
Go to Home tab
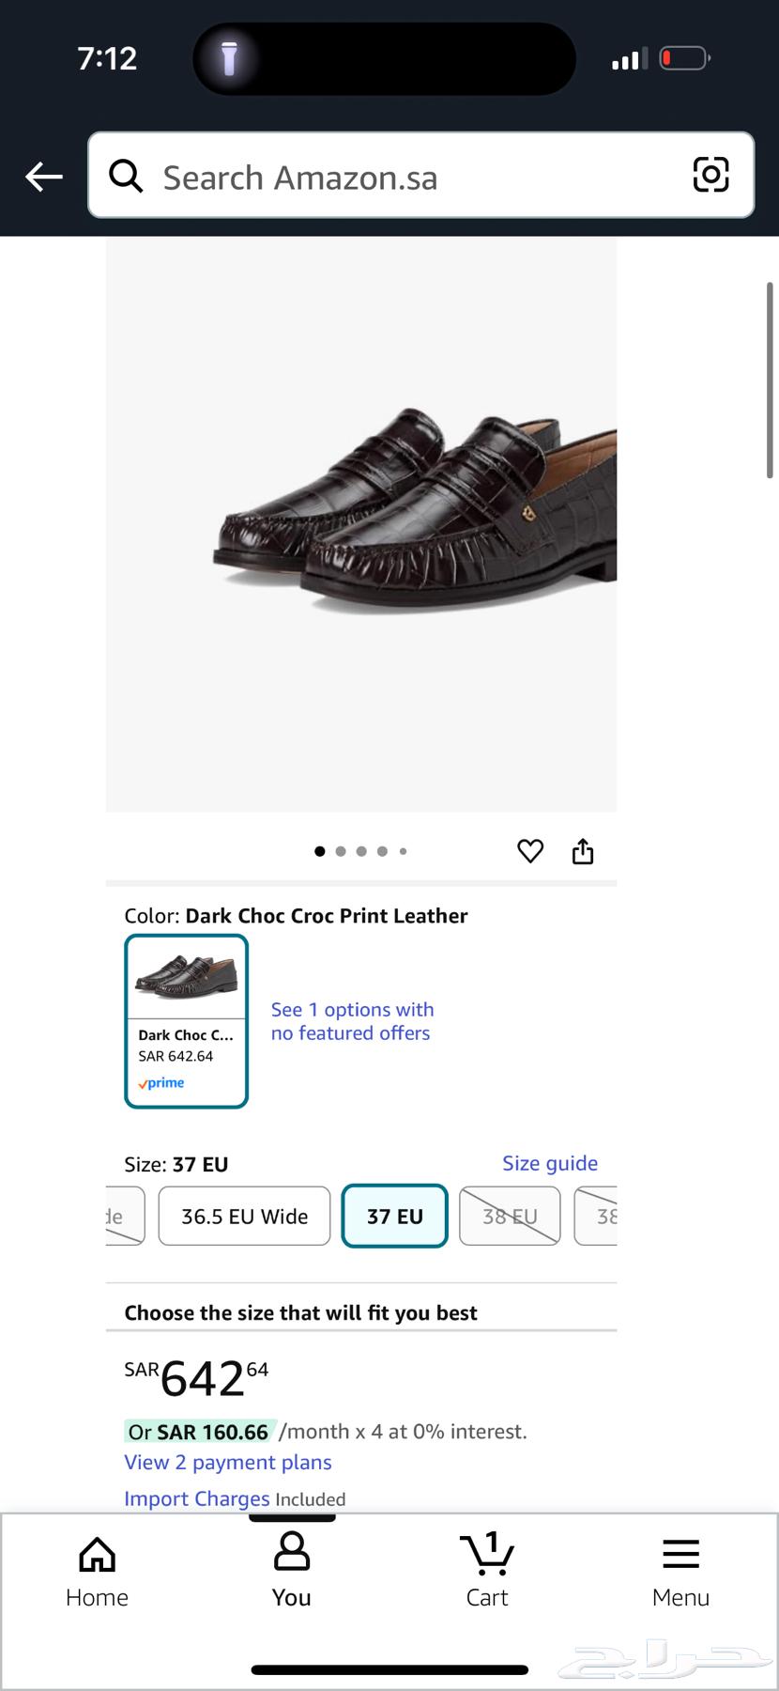click(x=97, y=1573)
